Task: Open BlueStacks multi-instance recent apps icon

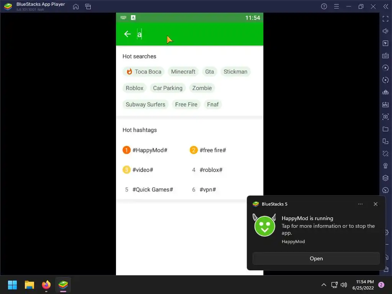Action: (88, 7)
